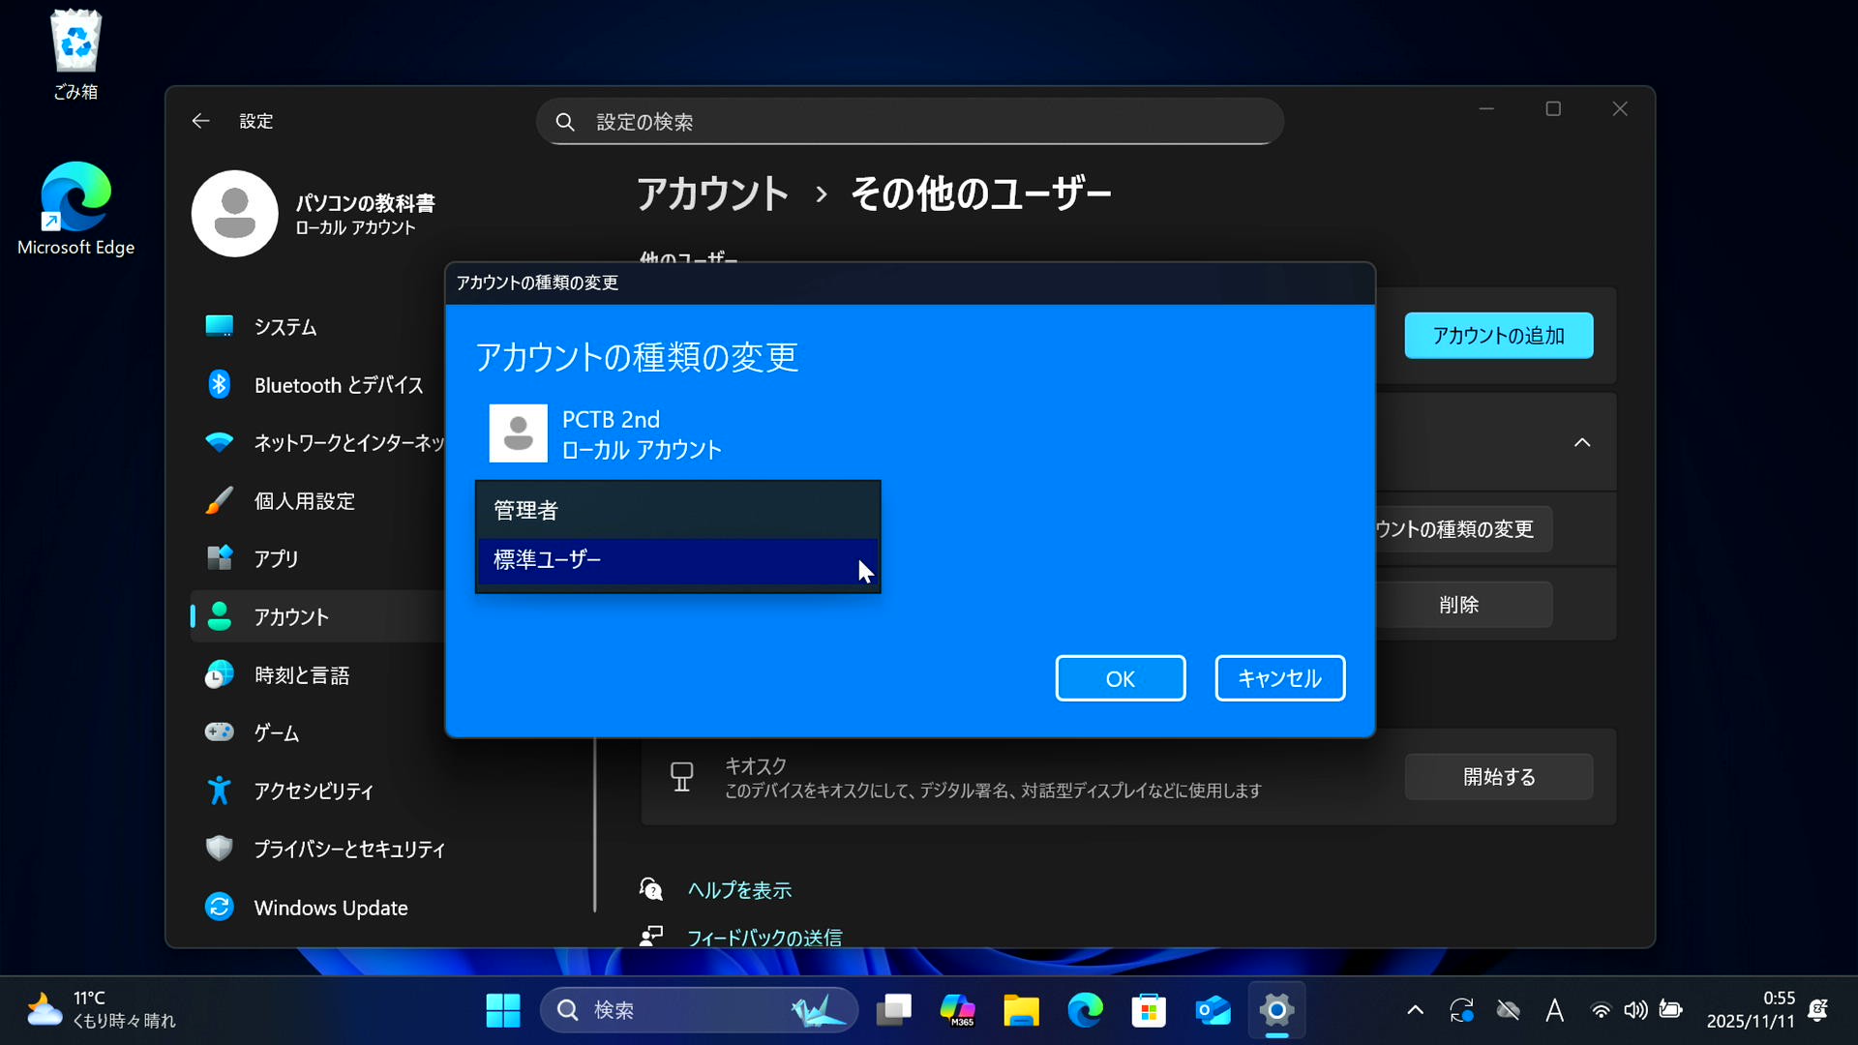The image size is (1858, 1045).
Task: Open File Explorer from taskbar
Action: pos(1021,1010)
